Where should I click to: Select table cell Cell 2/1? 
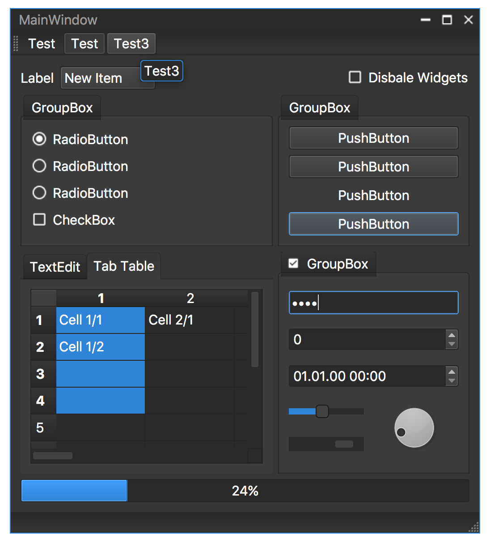[x=190, y=320]
